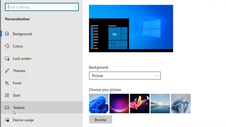The image size is (226, 127).
Task: Click the Device usage icon
Action: point(7,120)
